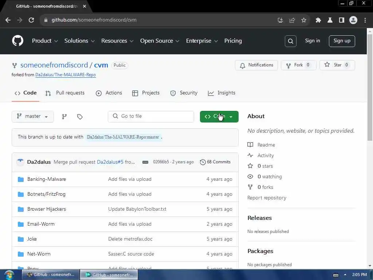Click the page vertical scrollbar thumb
This screenshot has width=373, height=280.
click(370, 87)
